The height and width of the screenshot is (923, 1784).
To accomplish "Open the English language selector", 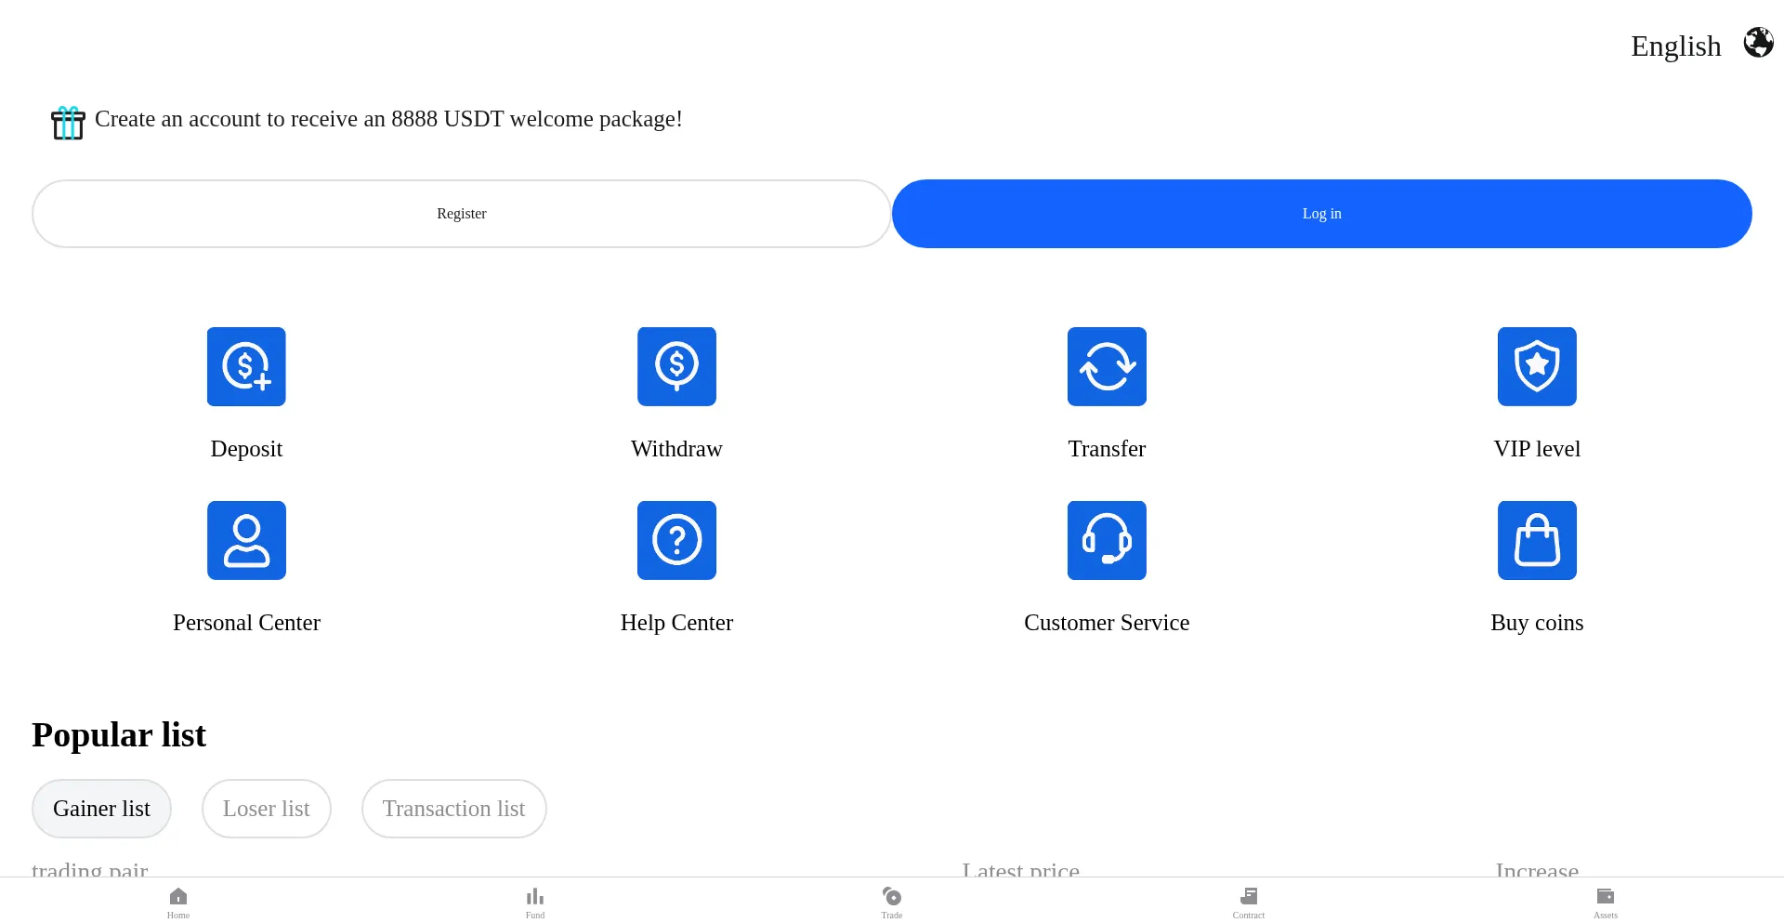I will tap(1675, 46).
